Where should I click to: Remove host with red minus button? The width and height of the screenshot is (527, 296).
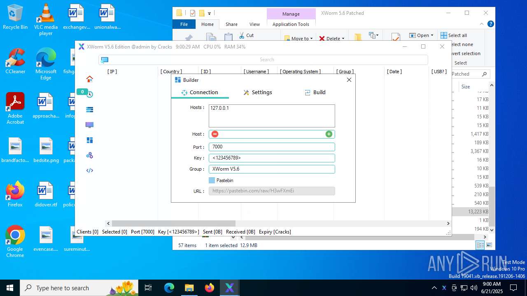[215, 134]
